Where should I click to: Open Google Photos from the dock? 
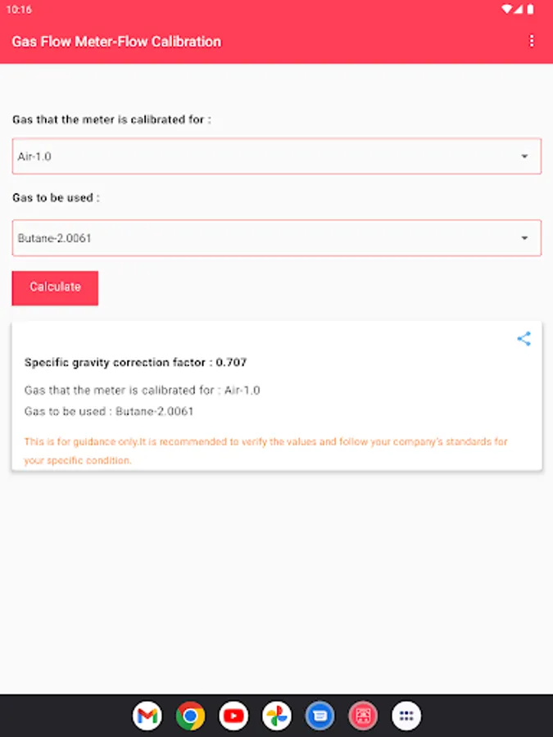point(277,717)
